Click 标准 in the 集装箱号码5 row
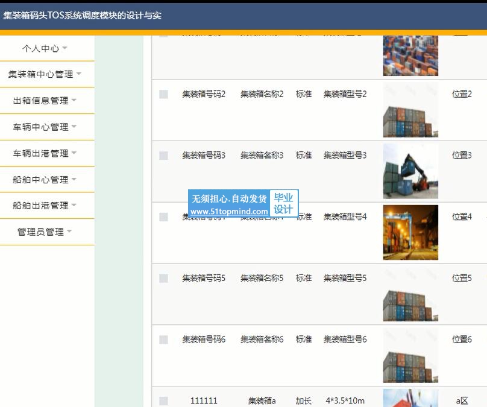Image resolution: width=487 pixels, height=407 pixels. coord(304,278)
